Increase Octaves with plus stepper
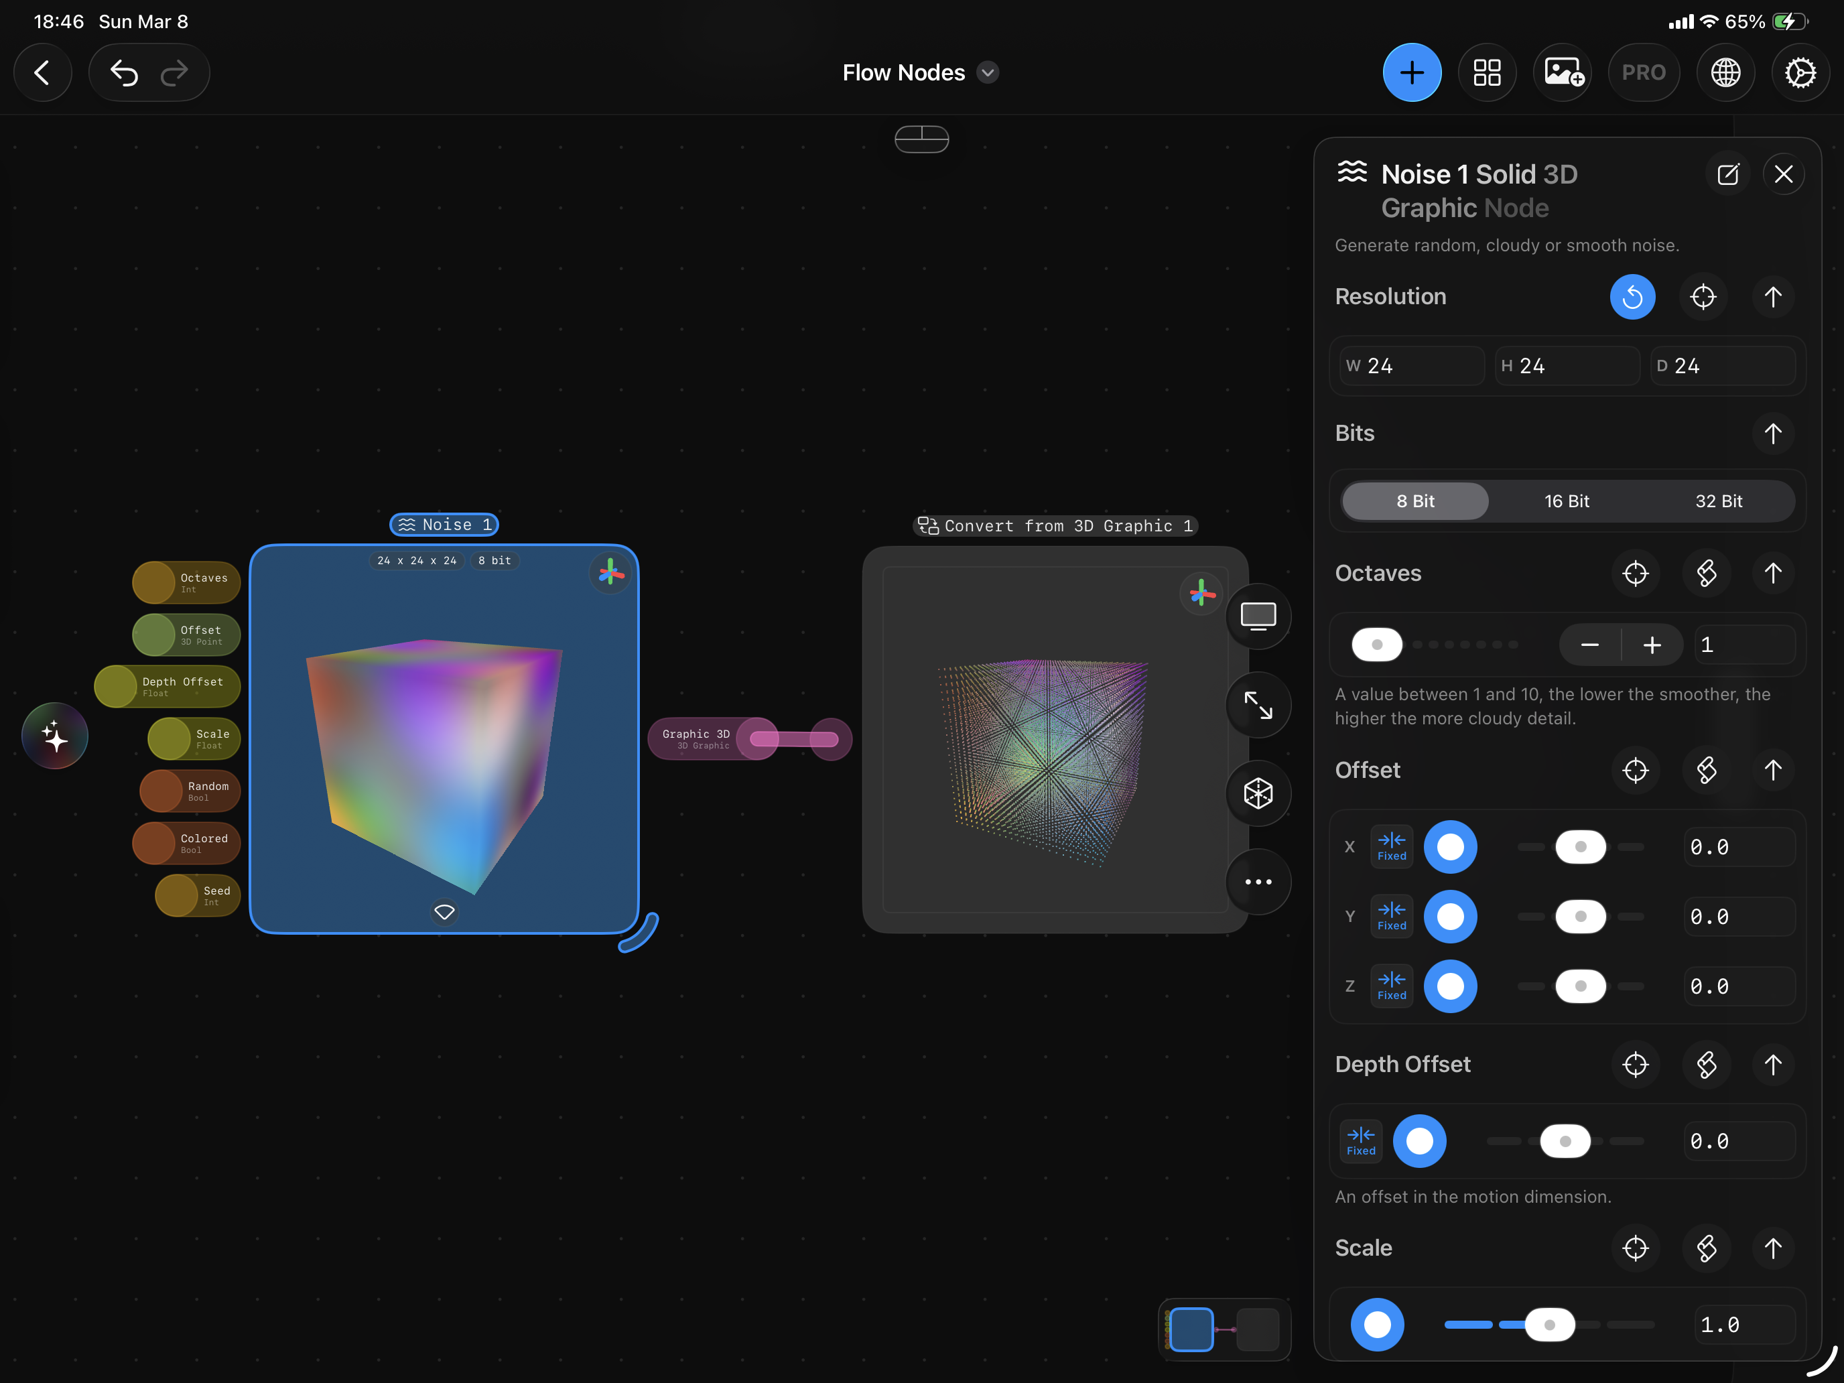The width and height of the screenshot is (1844, 1383). click(1652, 645)
